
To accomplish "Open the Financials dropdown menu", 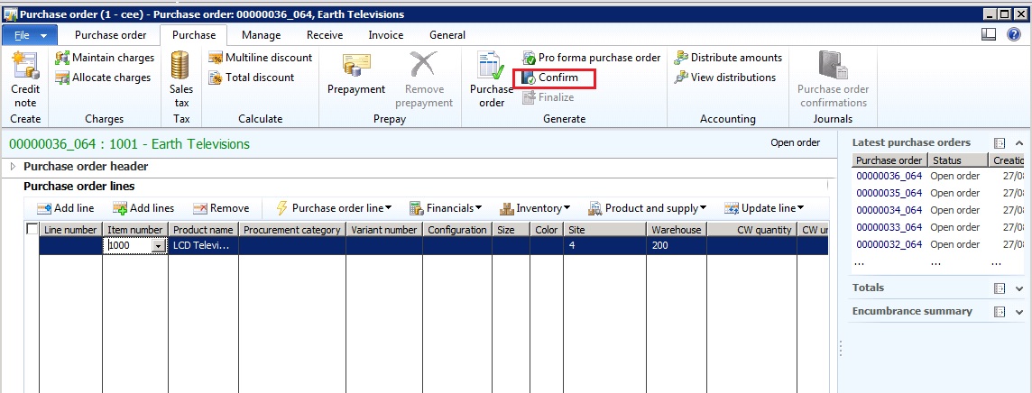I will 446,208.
